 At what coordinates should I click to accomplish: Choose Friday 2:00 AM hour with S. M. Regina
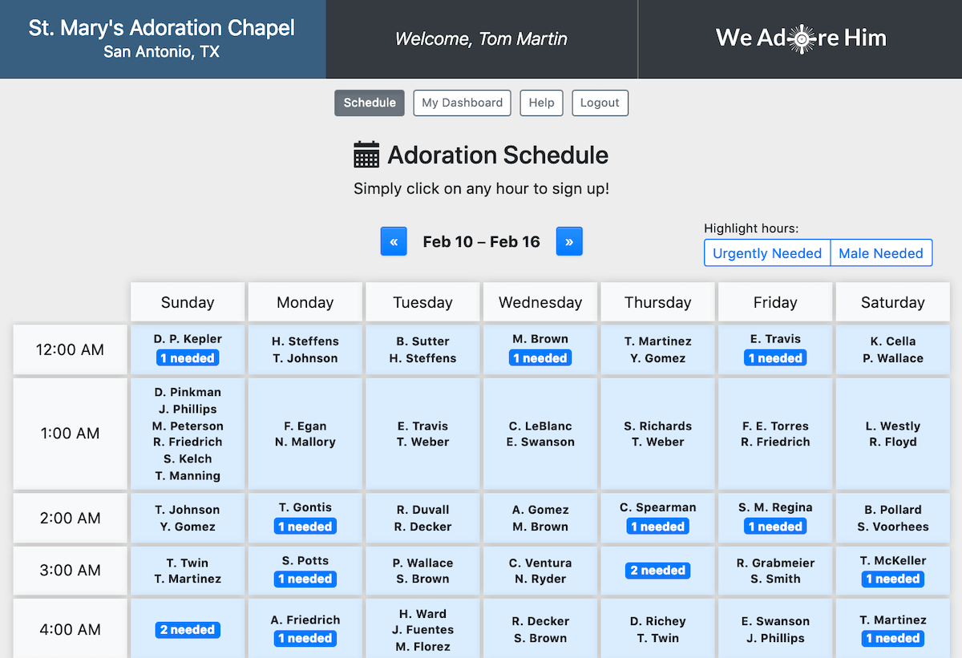coord(775,518)
